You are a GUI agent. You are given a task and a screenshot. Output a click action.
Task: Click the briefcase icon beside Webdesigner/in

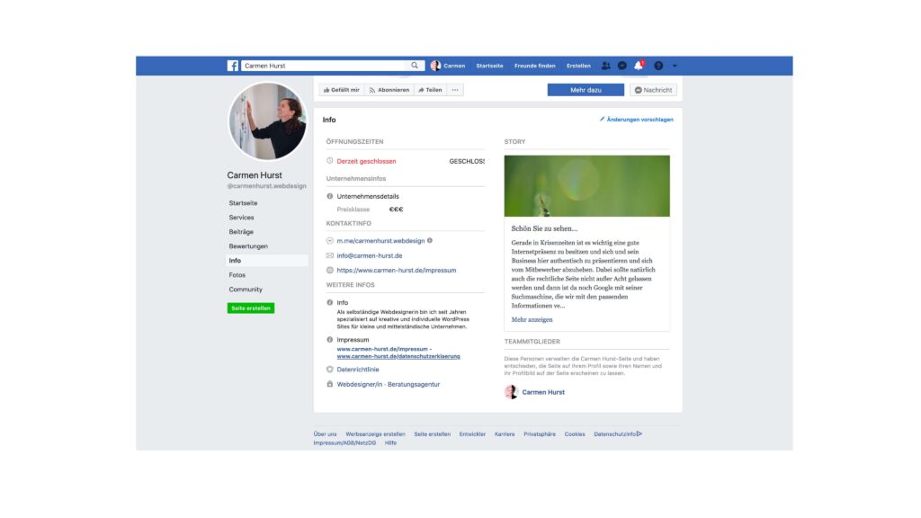pyautogui.click(x=329, y=384)
